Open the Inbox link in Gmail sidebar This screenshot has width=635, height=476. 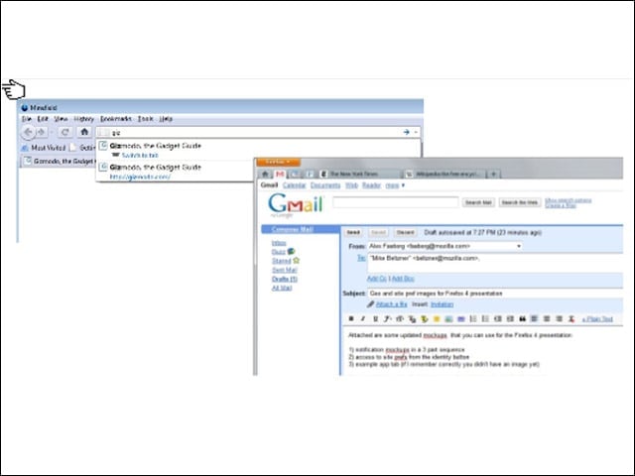(279, 243)
